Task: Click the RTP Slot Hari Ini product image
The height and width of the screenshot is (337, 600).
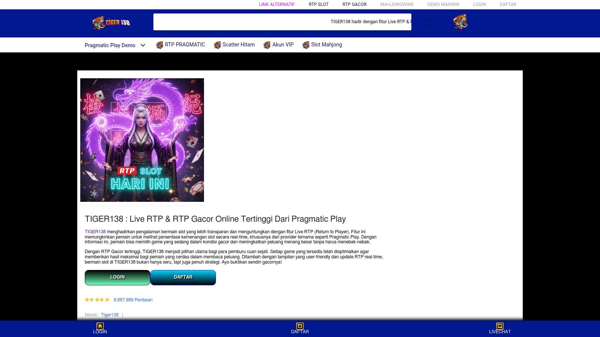Action: click(142, 140)
